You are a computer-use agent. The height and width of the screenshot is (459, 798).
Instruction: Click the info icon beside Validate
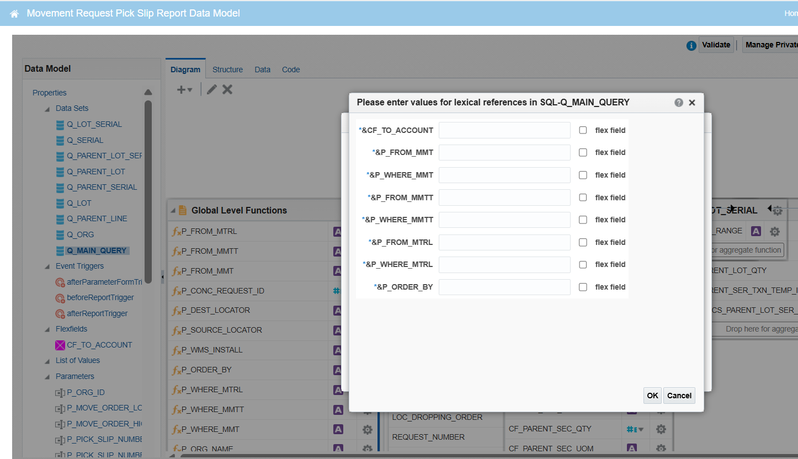click(691, 46)
